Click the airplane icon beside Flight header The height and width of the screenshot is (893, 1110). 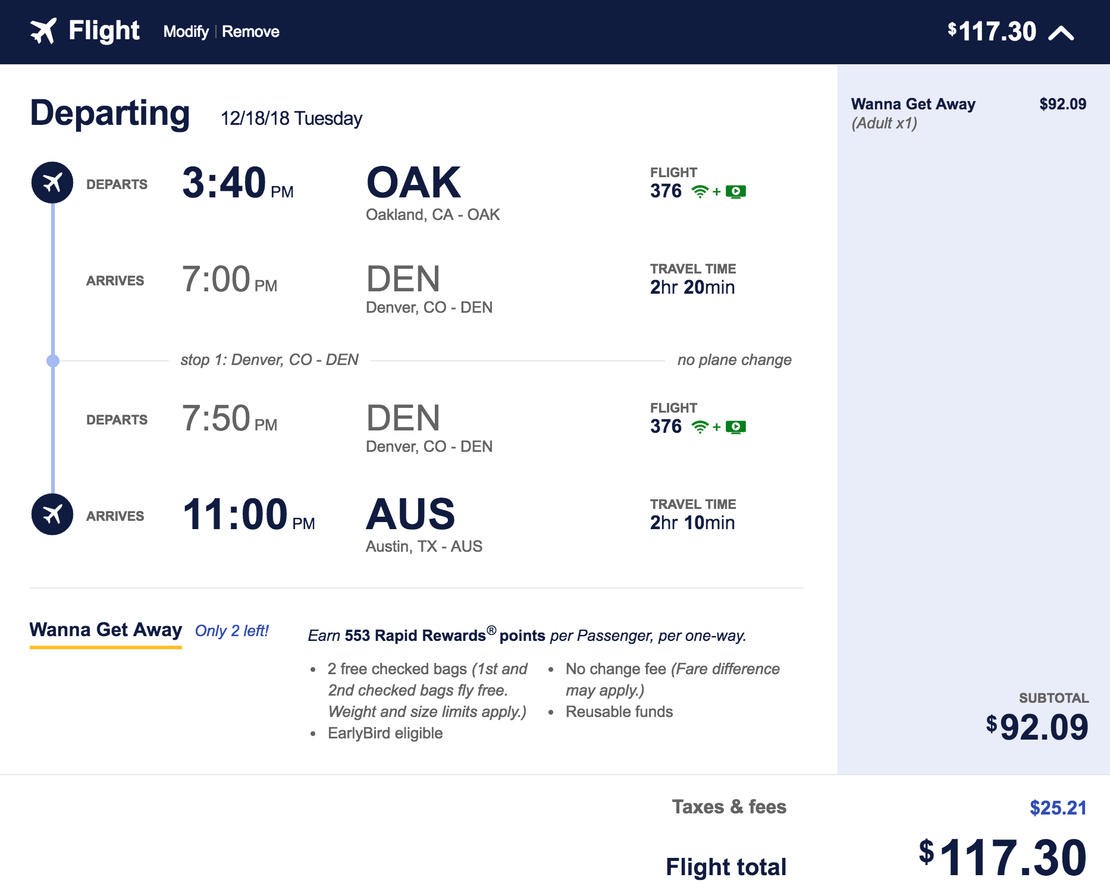[43, 31]
